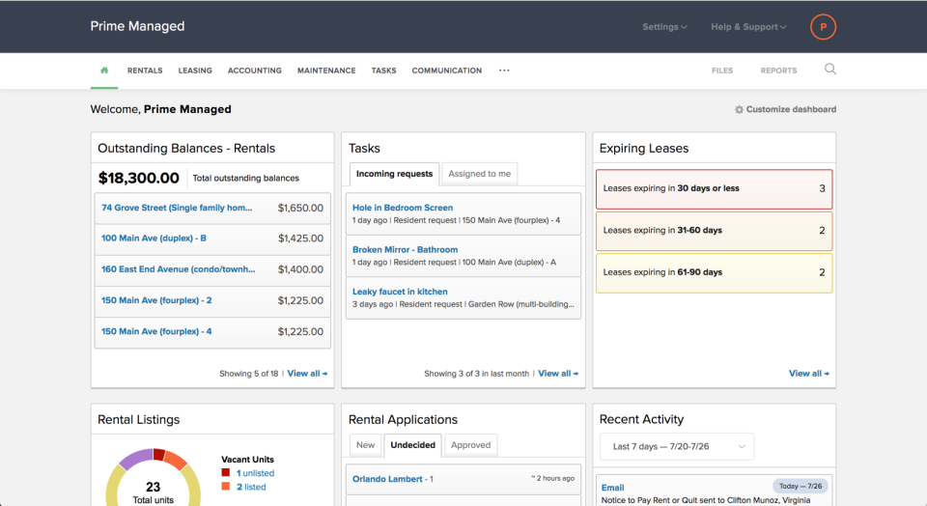Open Hole in Bedroom Screen task
Screen dimensions: 927x506
pos(403,208)
